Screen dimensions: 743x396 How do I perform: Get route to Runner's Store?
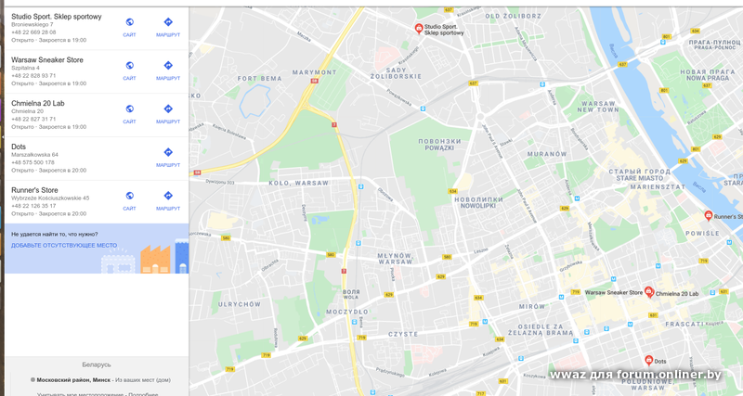click(168, 200)
